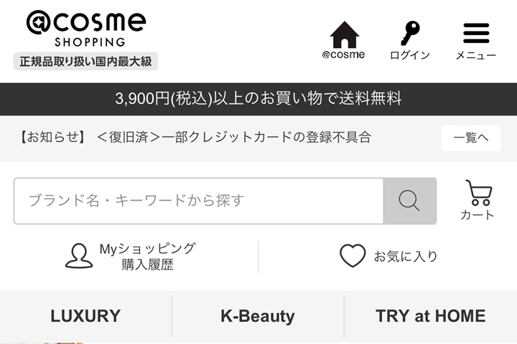Tap the heart favorites icon
517x344 pixels.
353,256
